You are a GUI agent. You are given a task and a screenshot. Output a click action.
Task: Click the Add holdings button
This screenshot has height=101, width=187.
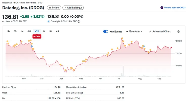click(x=73, y=8)
